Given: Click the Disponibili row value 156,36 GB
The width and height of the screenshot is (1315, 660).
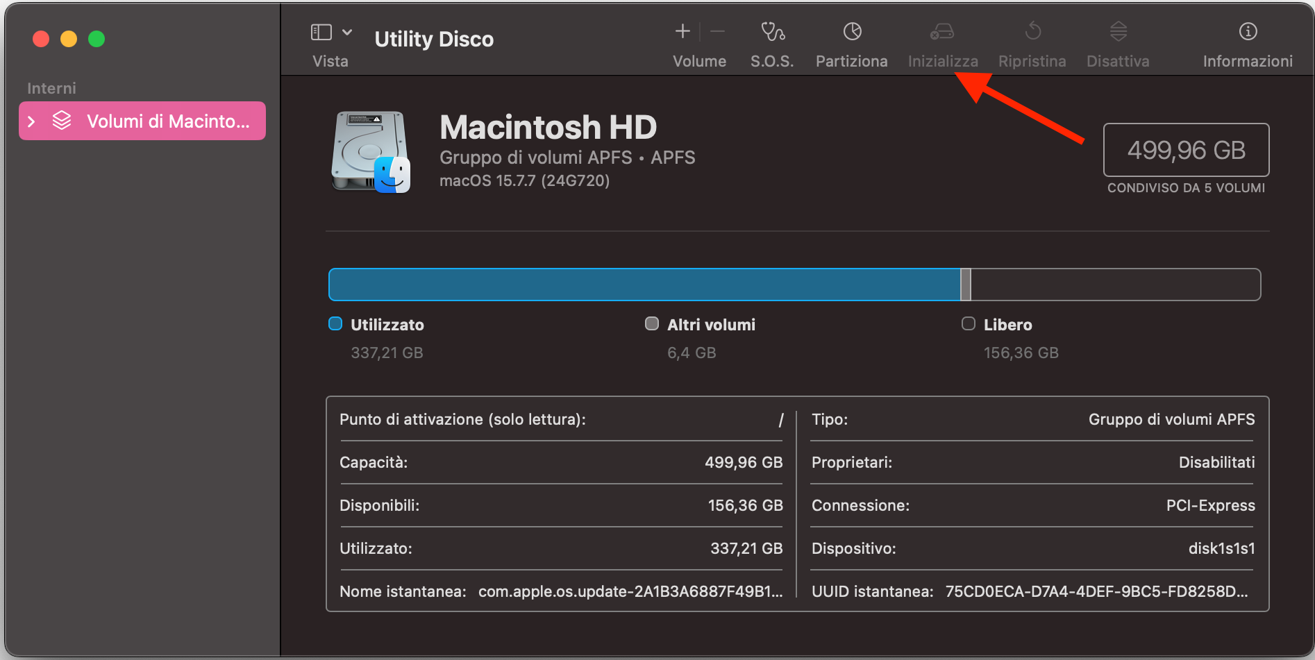Looking at the screenshot, I should (x=745, y=505).
